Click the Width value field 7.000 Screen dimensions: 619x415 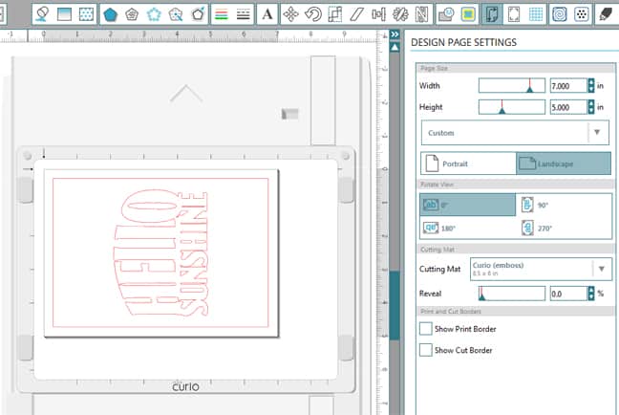click(568, 86)
